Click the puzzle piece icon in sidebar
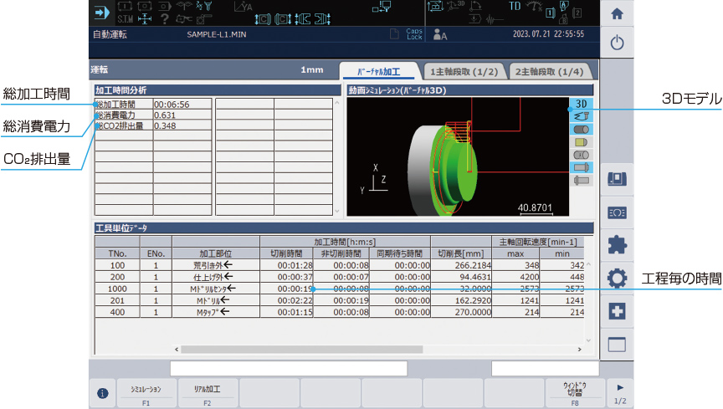723x409 pixels. point(617,245)
